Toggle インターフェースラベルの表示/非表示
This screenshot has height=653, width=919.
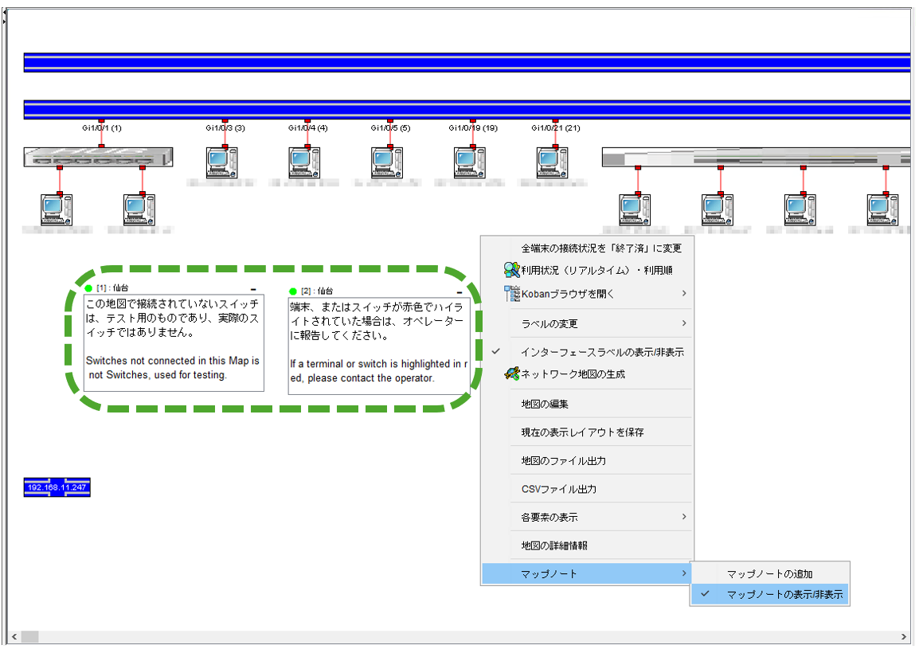click(587, 352)
